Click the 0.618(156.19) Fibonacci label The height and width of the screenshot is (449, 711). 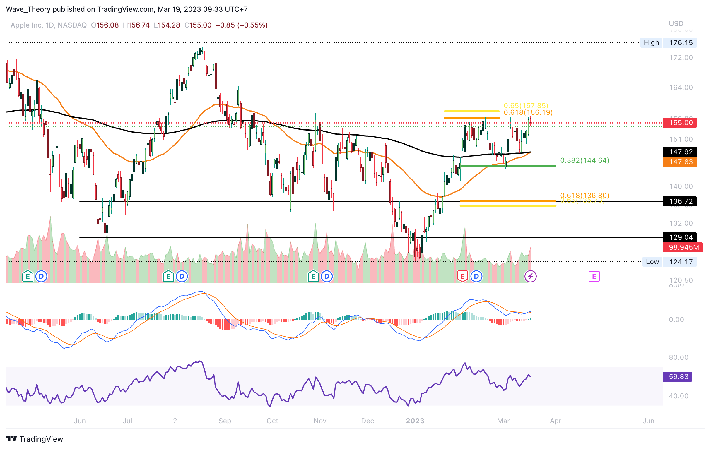(528, 112)
